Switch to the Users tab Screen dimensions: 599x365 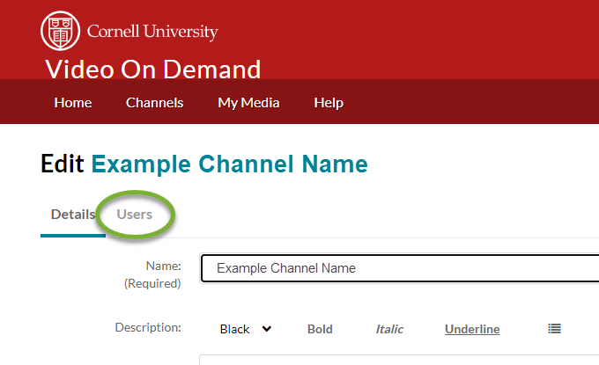(x=135, y=215)
